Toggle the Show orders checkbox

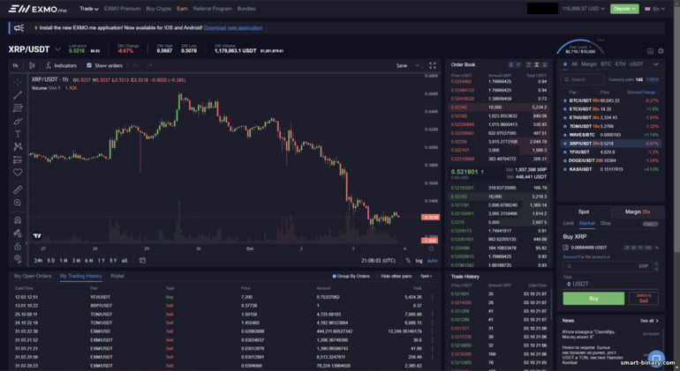(x=89, y=65)
